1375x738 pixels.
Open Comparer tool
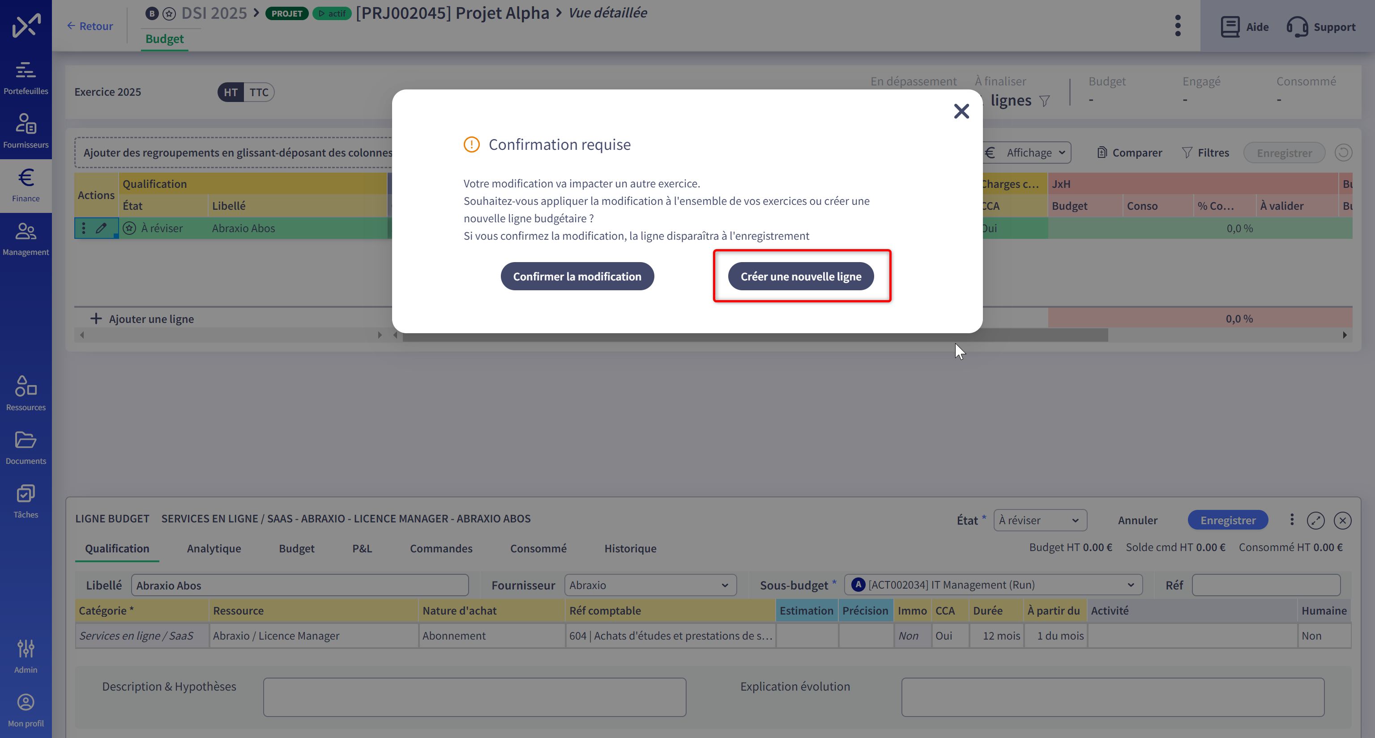coord(1129,153)
